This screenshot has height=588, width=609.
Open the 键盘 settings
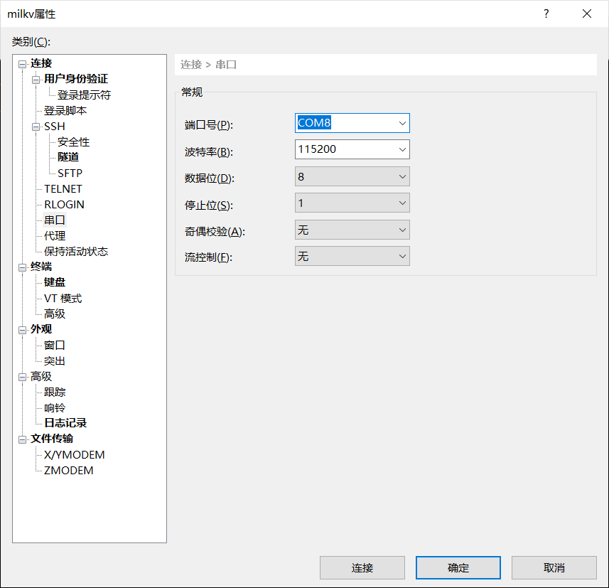click(x=55, y=282)
